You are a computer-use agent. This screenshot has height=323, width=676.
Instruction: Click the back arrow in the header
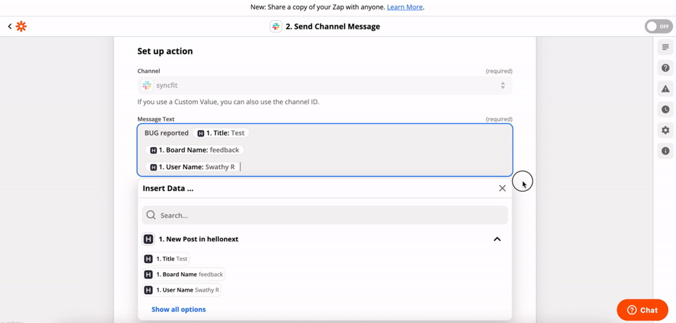pos(10,26)
